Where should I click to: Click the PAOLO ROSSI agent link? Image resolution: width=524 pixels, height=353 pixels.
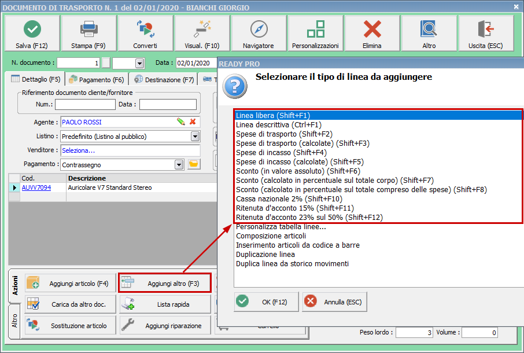[x=82, y=122]
